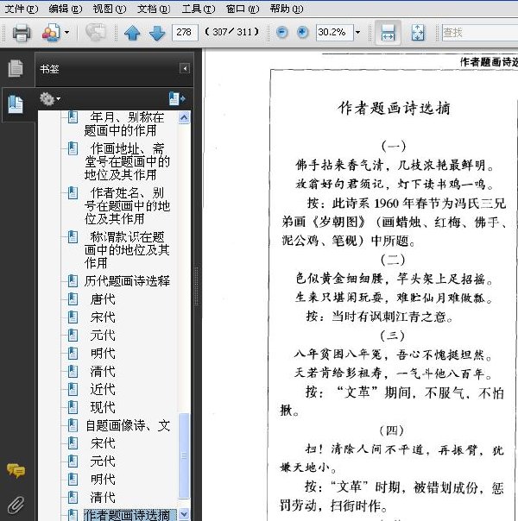Open the 文档 menu
518x521 pixels.
point(154,9)
